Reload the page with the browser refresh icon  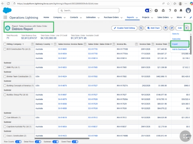(8, 4)
